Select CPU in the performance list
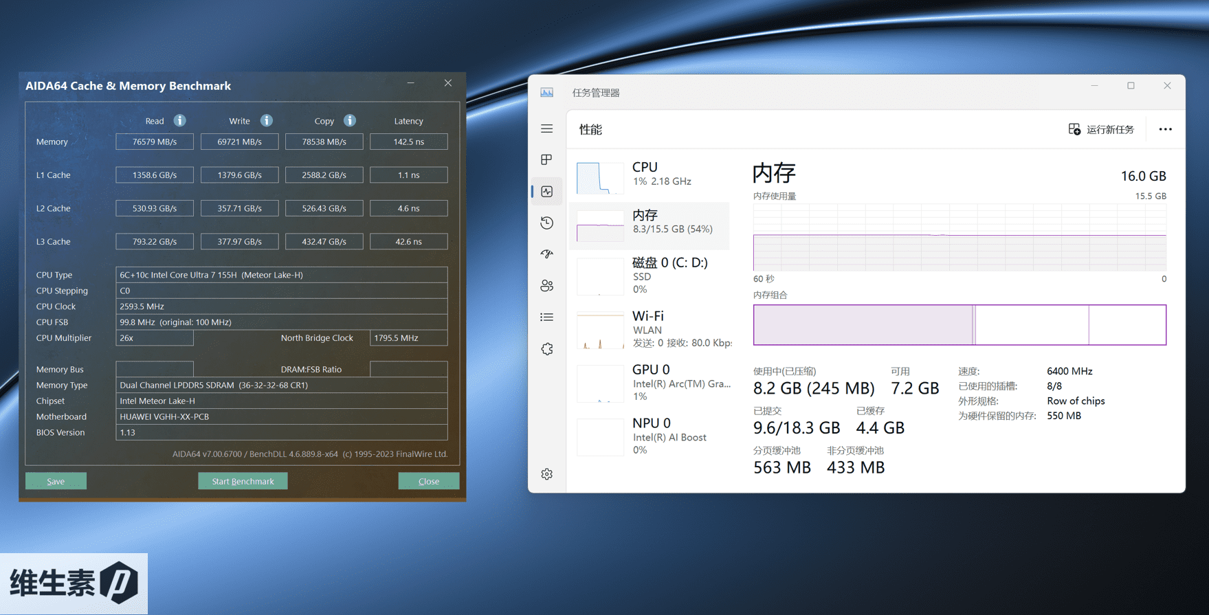1209x615 pixels. pyautogui.click(x=652, y=175)
